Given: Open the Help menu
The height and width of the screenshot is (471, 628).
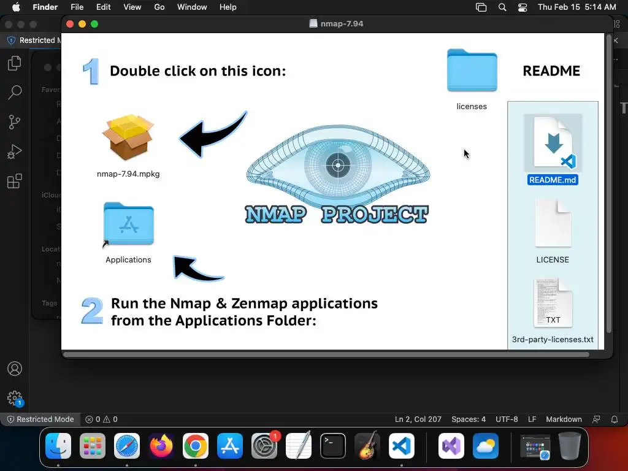Looking at the screenshot, I should pos(228,7).
